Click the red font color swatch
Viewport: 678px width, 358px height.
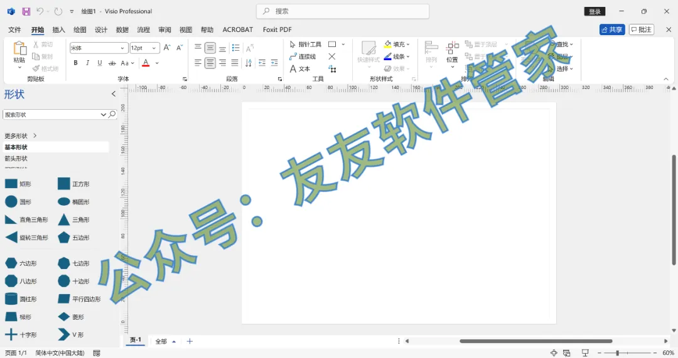(x=146, y=63)
